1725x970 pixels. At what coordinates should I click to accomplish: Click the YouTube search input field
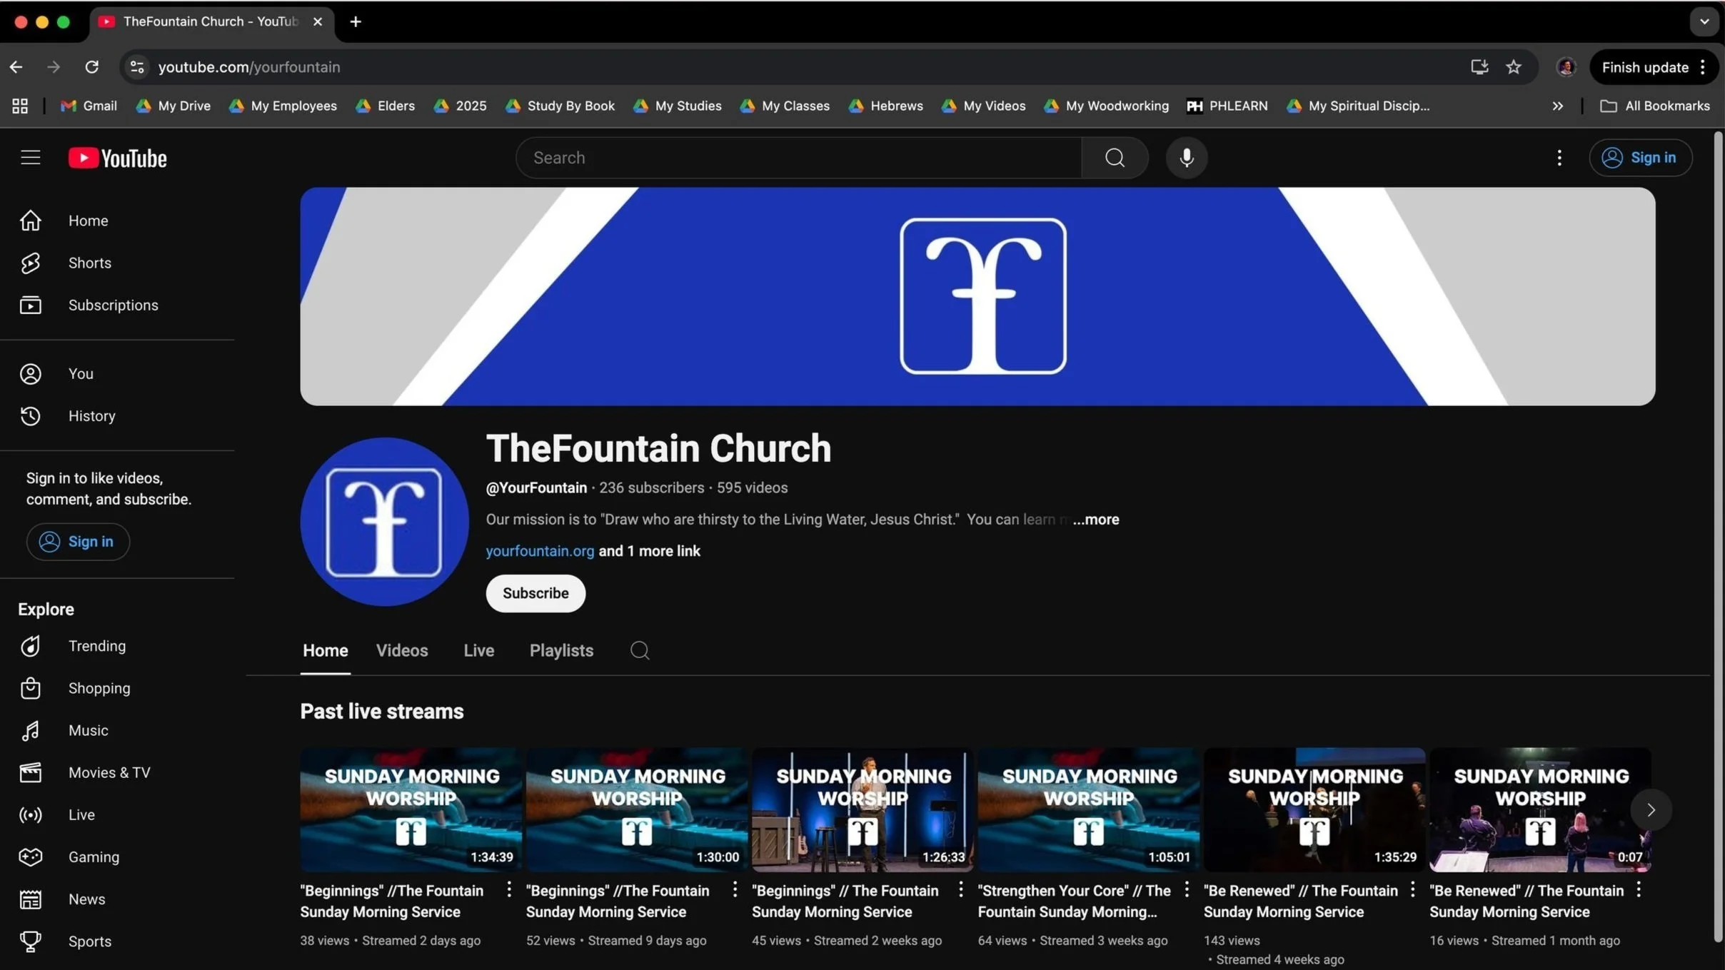[800, 158]
